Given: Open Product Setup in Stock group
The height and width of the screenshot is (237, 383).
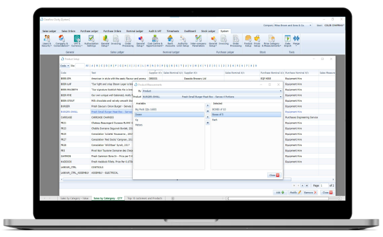Looking at the screenshot, I should tap(248, 41).
